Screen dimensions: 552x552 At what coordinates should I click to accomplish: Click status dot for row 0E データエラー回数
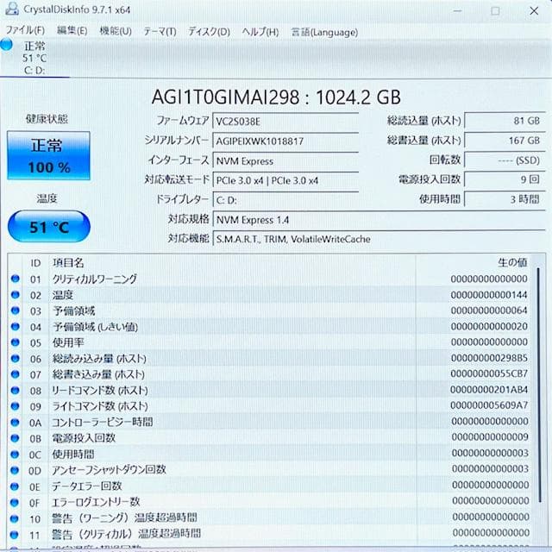coord(15,486)
